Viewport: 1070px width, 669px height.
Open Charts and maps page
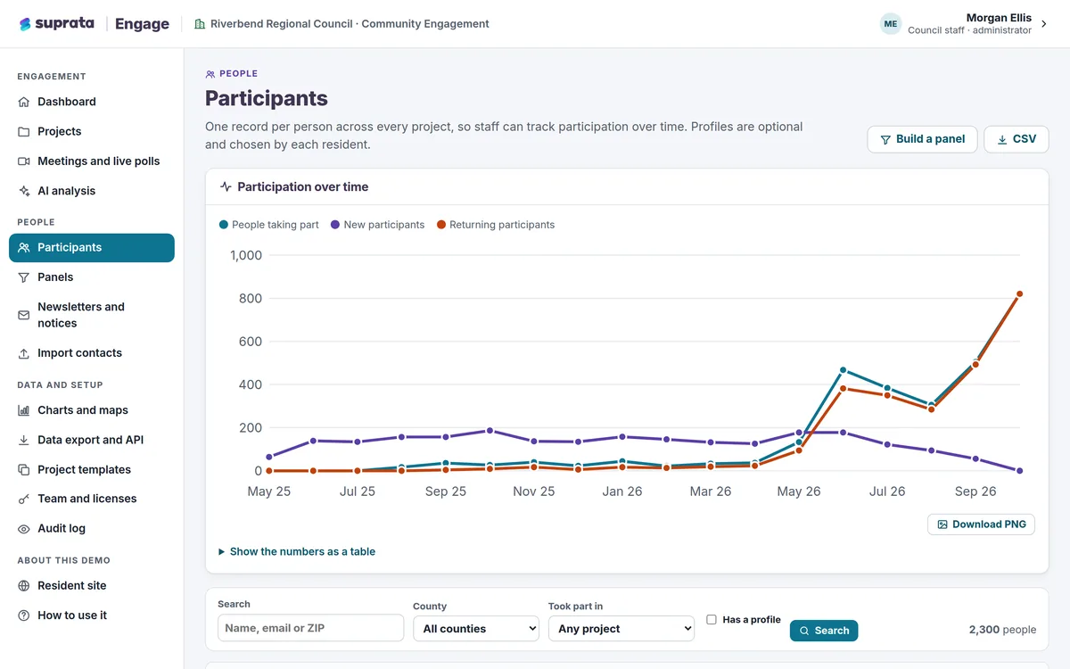[x=92, y=410]
